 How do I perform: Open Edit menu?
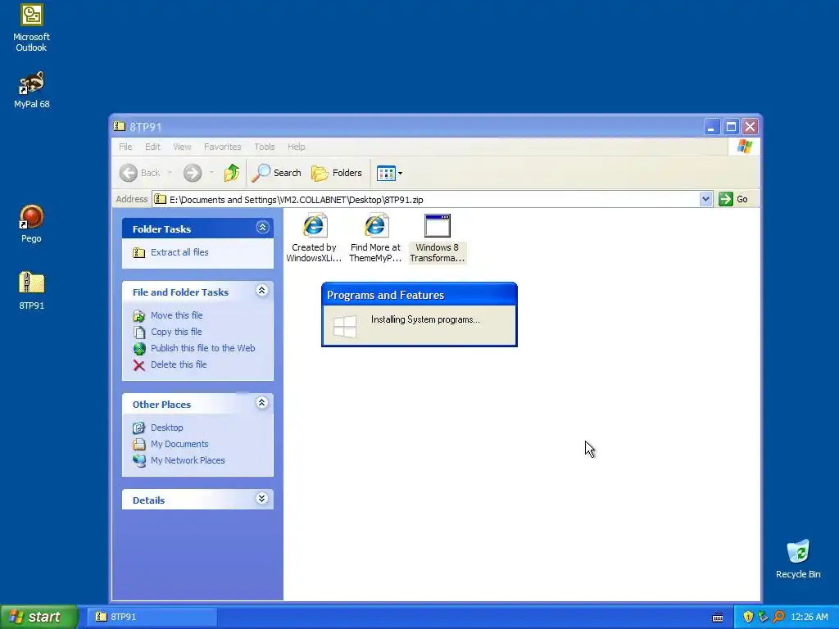[x=152, y=147]
